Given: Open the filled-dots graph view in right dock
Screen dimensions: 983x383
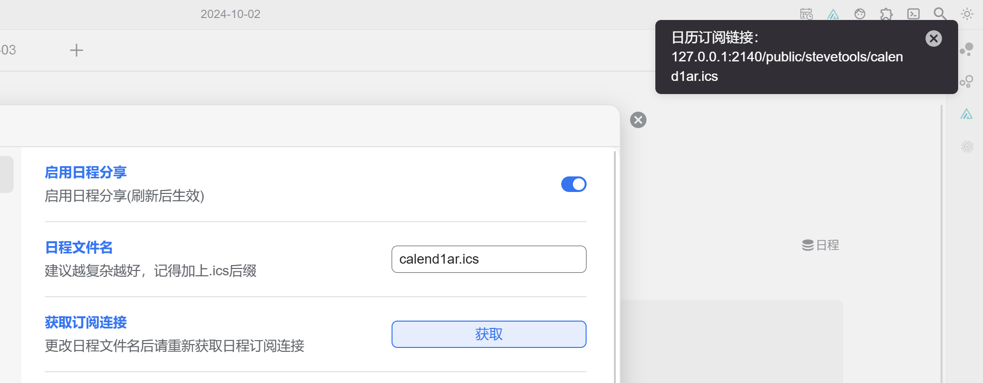Looking at the screenshot, I should 966,49.
